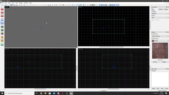This screenshot has height=95, width=169.
Task: Select the Block creation tool
Action: [2, 23]
